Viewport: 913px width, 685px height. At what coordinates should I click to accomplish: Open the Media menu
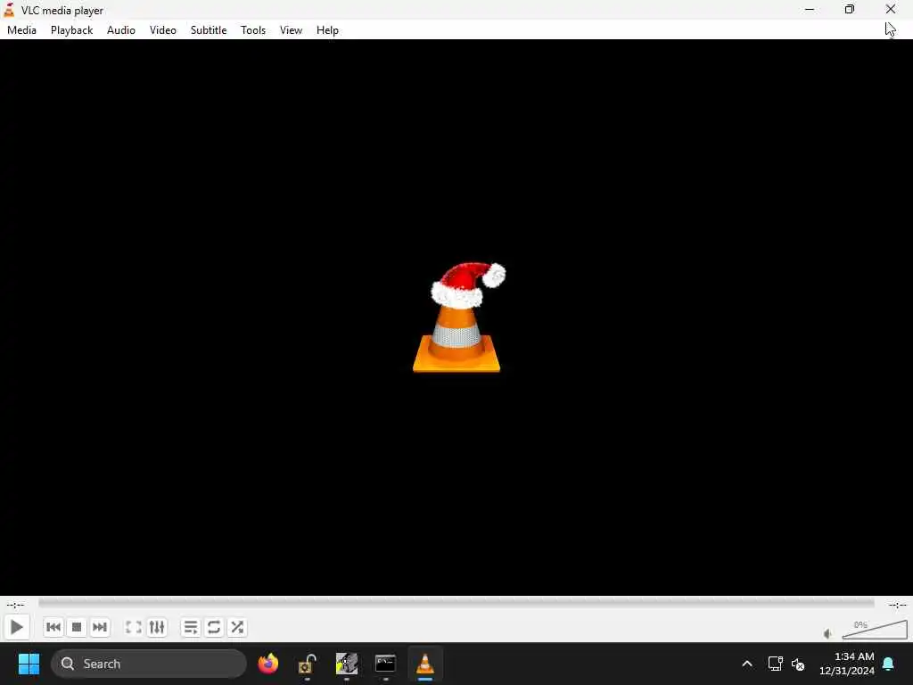coord(21,30)
